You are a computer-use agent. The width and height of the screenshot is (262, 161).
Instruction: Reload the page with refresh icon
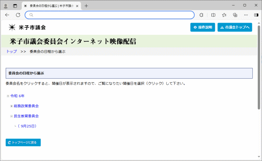(x=18, y=15)
